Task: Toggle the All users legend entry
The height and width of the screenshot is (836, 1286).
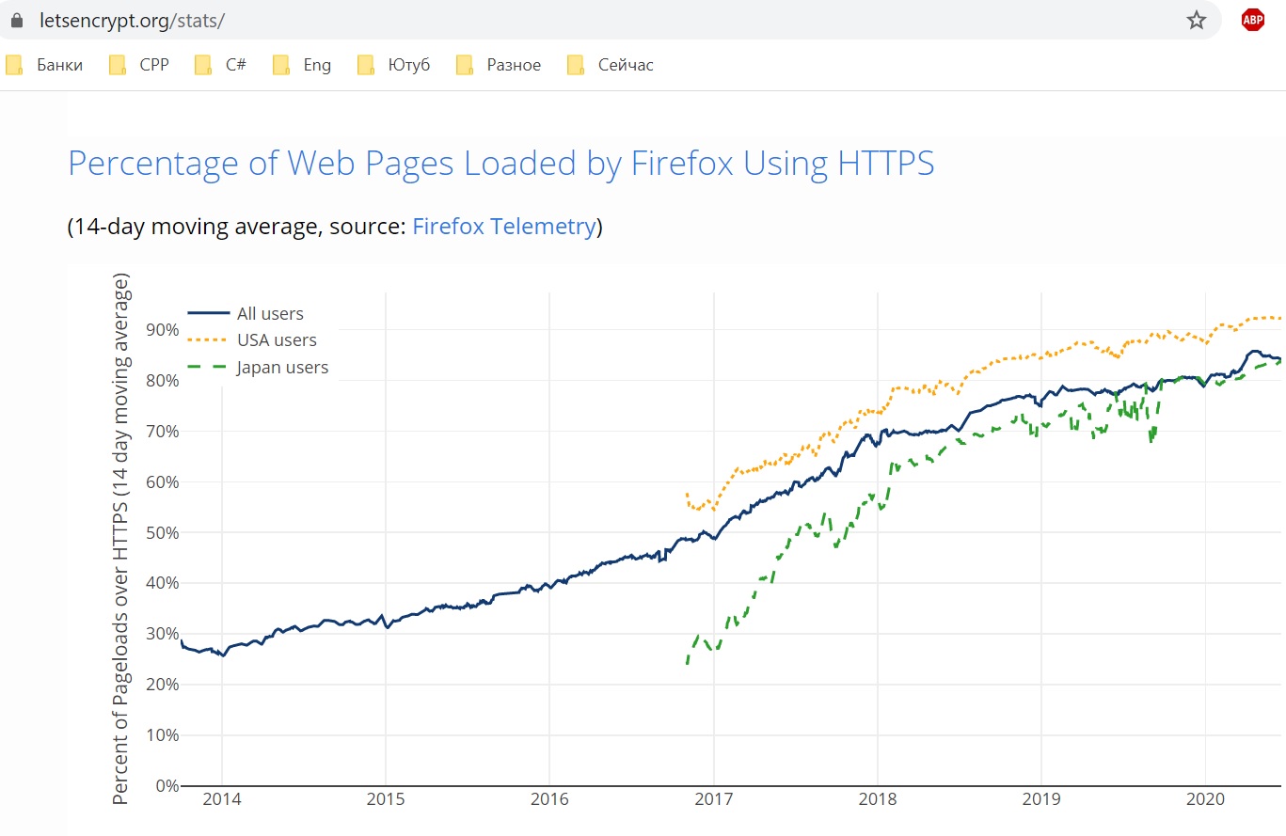Action: point(246,314)
